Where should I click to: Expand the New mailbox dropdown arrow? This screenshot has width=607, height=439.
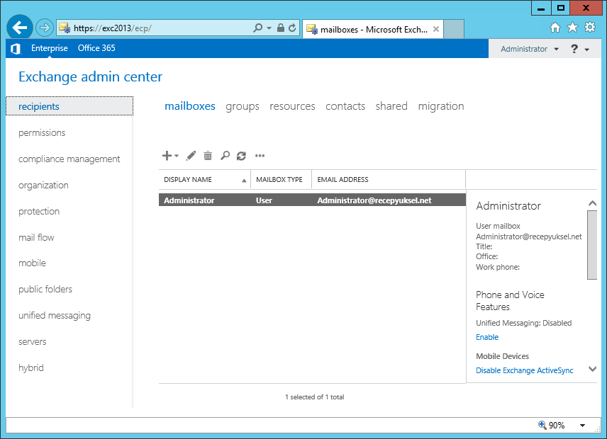[177, 156]
